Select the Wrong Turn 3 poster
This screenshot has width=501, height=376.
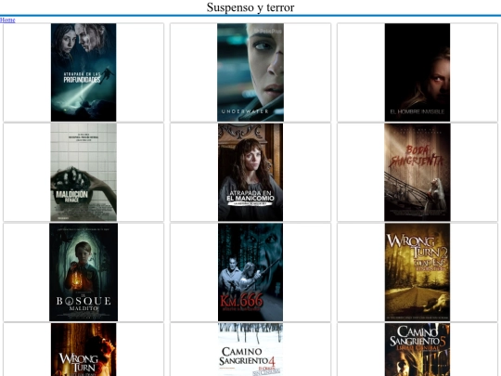[x=83, y=349]
